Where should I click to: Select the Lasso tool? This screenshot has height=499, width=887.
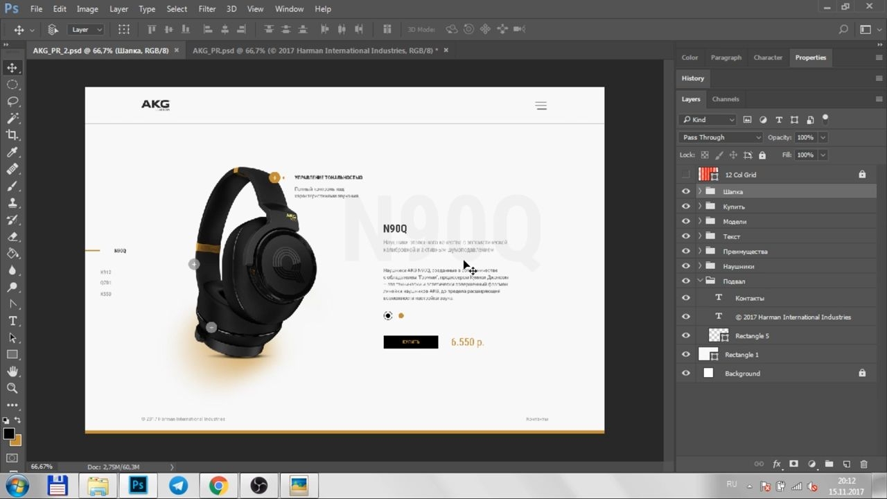[x=12, y=101]
